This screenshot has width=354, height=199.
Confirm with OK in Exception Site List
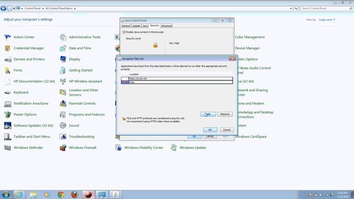(x=210, y=130)
